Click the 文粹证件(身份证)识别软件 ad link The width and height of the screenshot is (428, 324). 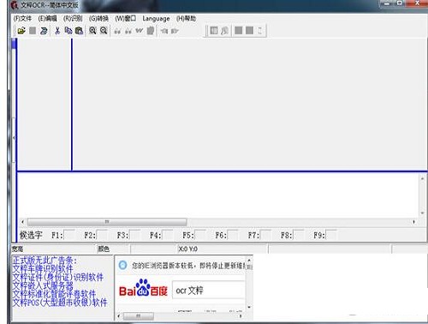(x=57, y=277)
